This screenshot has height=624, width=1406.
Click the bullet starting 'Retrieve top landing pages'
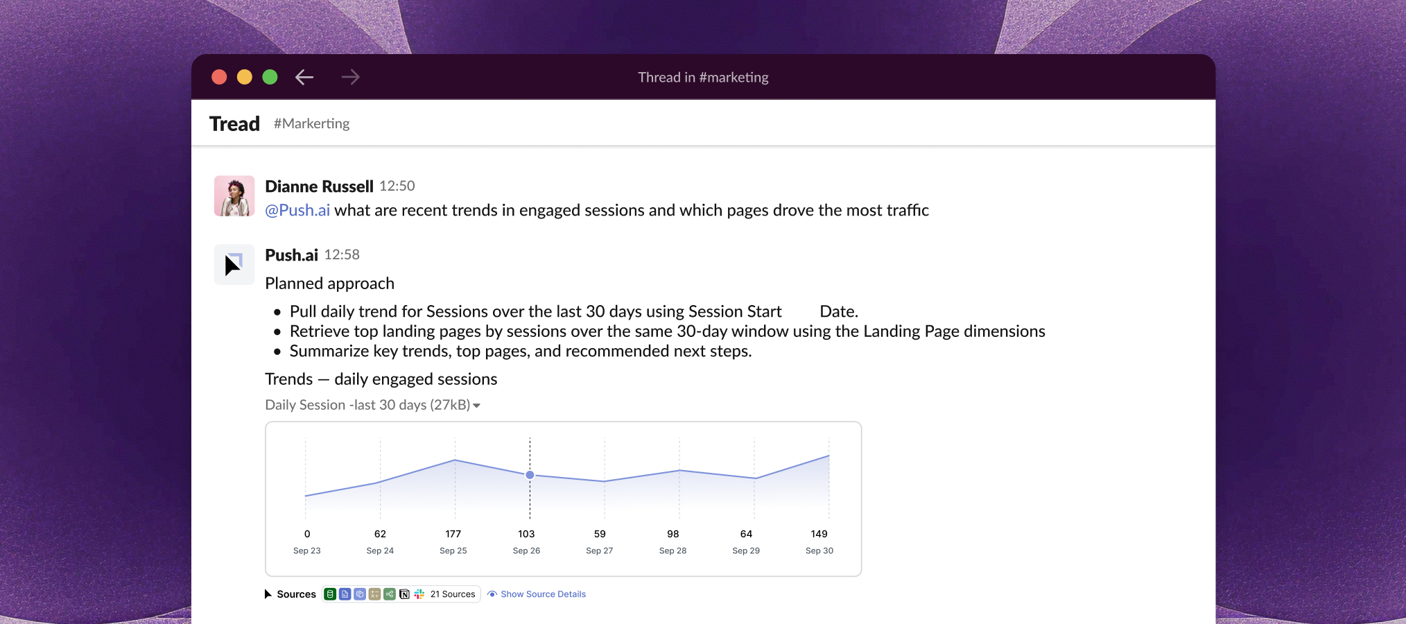(x=667, y=331)
